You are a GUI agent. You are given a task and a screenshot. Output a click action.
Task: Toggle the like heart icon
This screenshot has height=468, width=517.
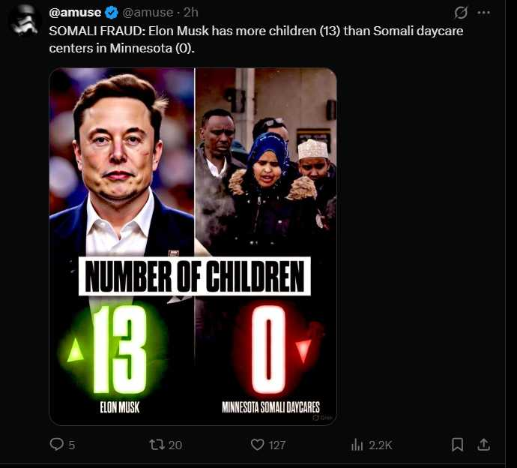tap(257, 445)
